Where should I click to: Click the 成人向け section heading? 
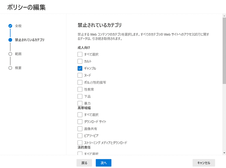pyautogui.click(x=84, y=47)
